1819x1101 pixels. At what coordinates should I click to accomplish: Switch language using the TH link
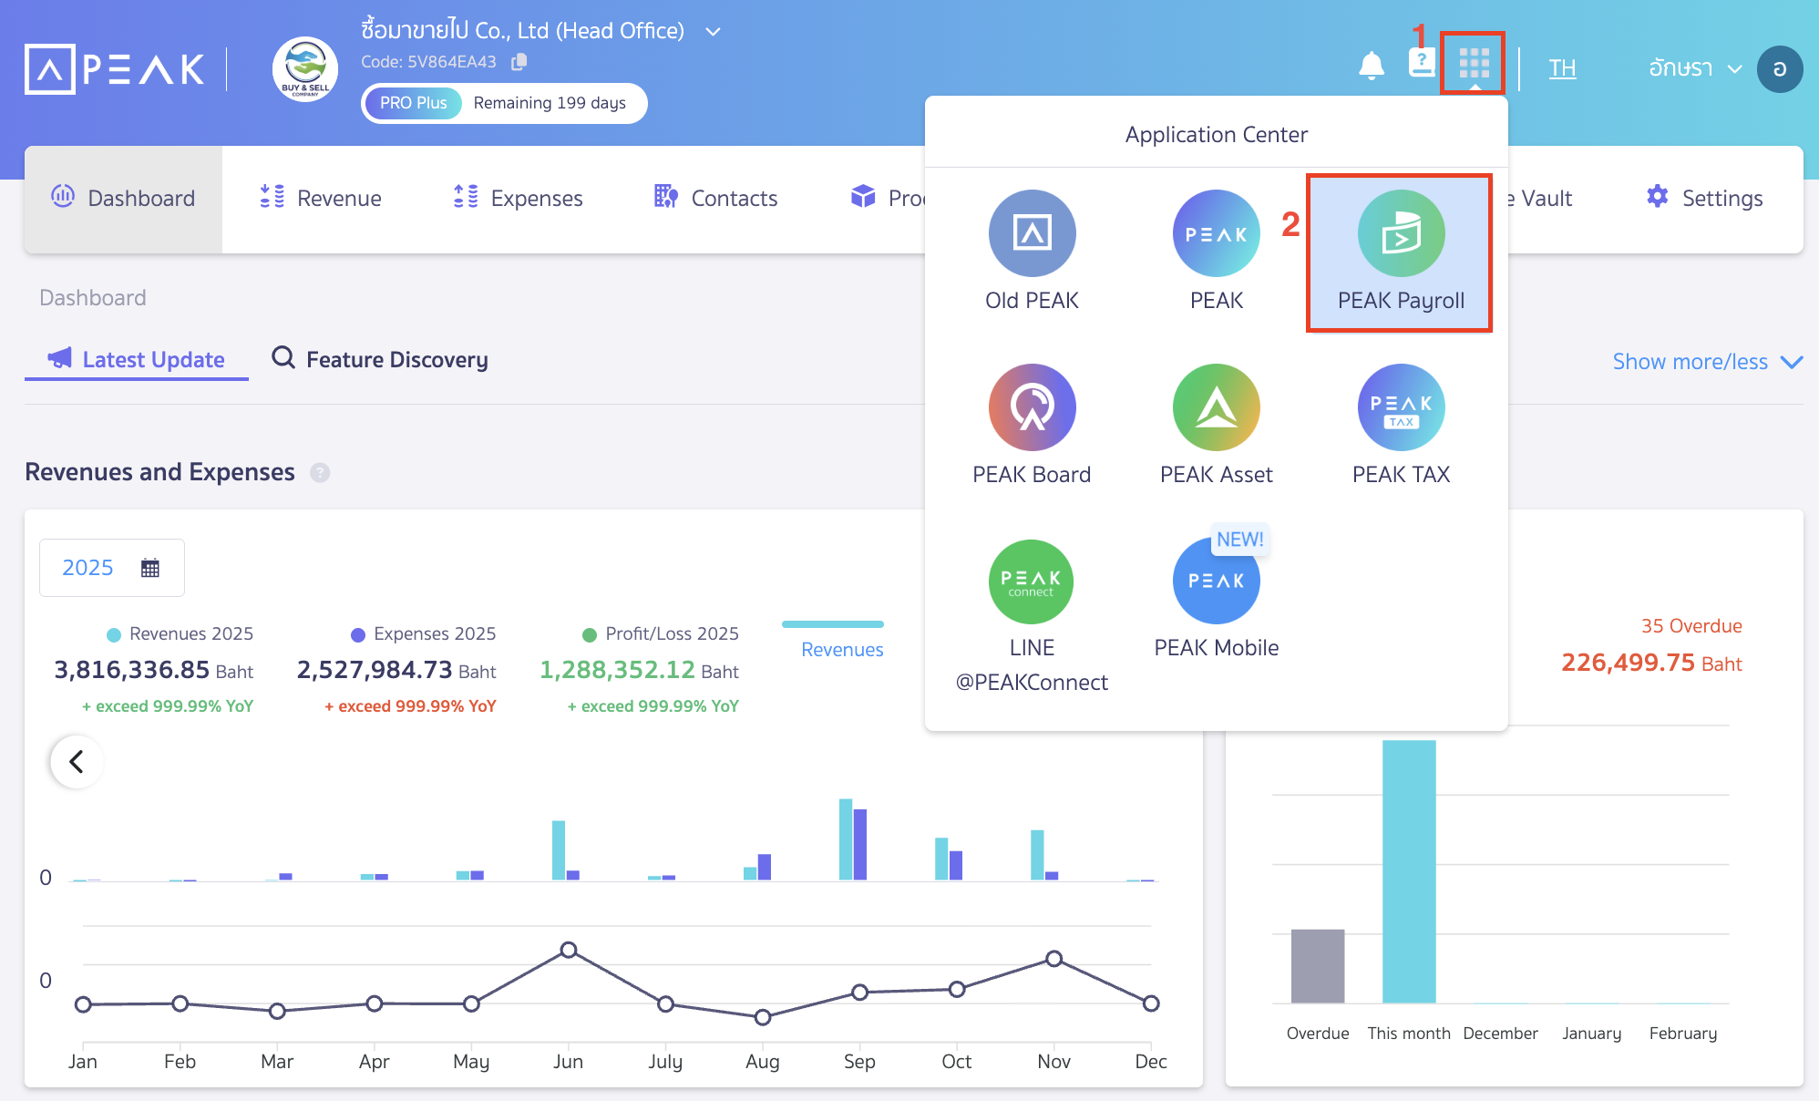1562,67
